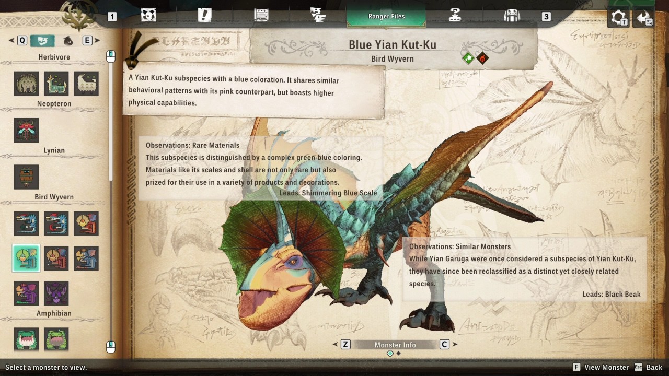Click the Lynian category header
Screen dimensions: 669x376
[54, 150]
